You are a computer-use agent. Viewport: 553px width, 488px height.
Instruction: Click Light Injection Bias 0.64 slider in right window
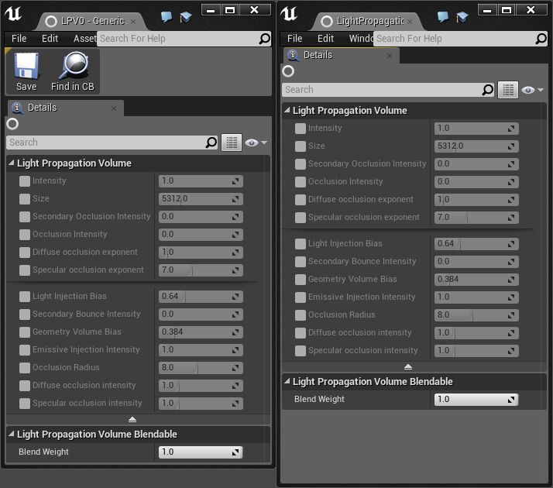[476, 244]
